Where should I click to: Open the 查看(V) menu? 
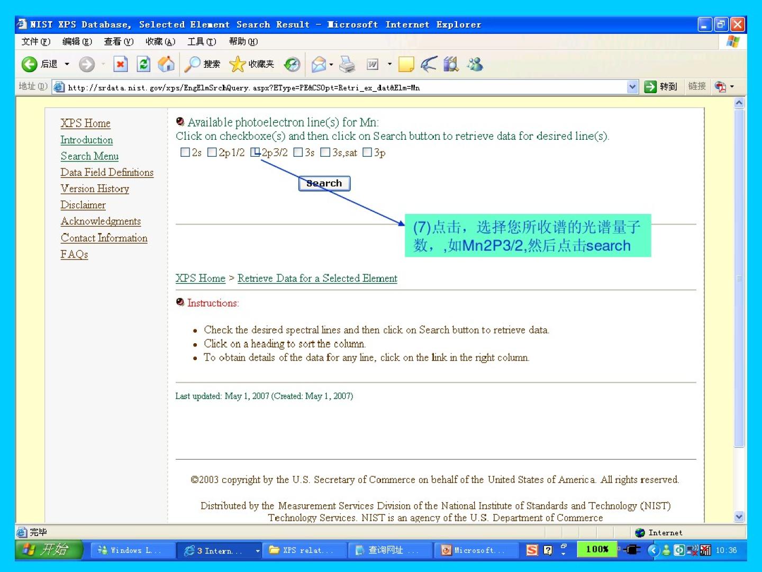[119, 41]
